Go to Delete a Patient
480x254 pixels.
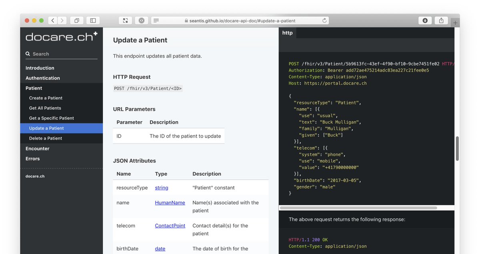click(x=46, y=138)
